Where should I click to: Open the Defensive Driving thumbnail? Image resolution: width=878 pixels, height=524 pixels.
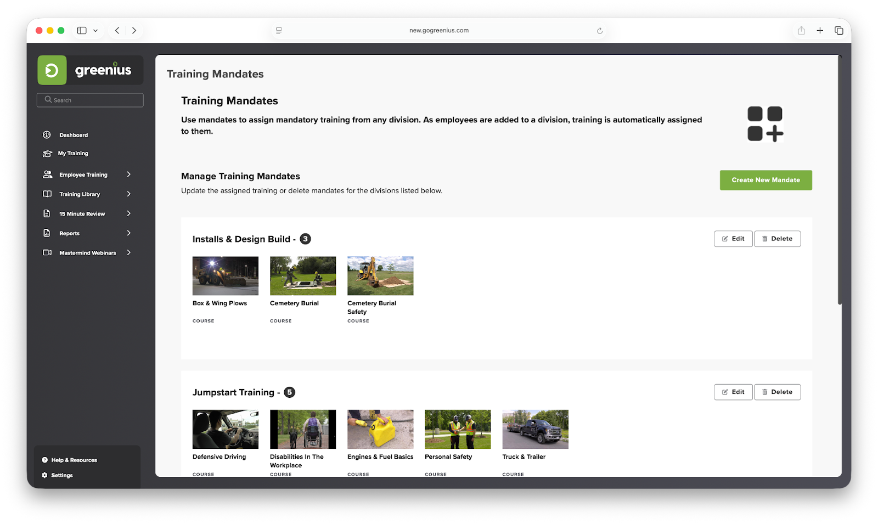pyautogui.click(x=225, y=429)
